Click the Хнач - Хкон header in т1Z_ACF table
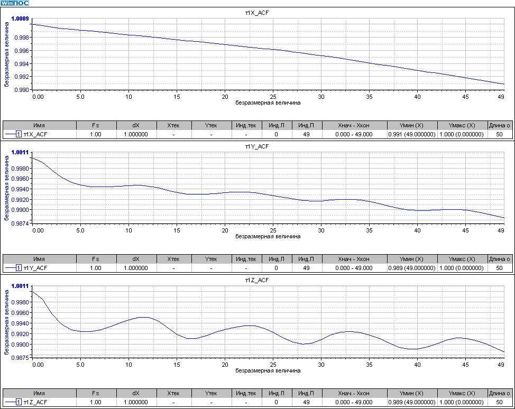The height and width of the screenshot is (409, 515). tap(353, 394)
